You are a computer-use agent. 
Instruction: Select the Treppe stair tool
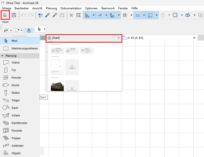coord(20,138)
